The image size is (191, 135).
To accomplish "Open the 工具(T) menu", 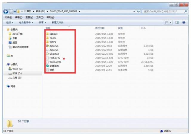I will (x=40, y=17).
